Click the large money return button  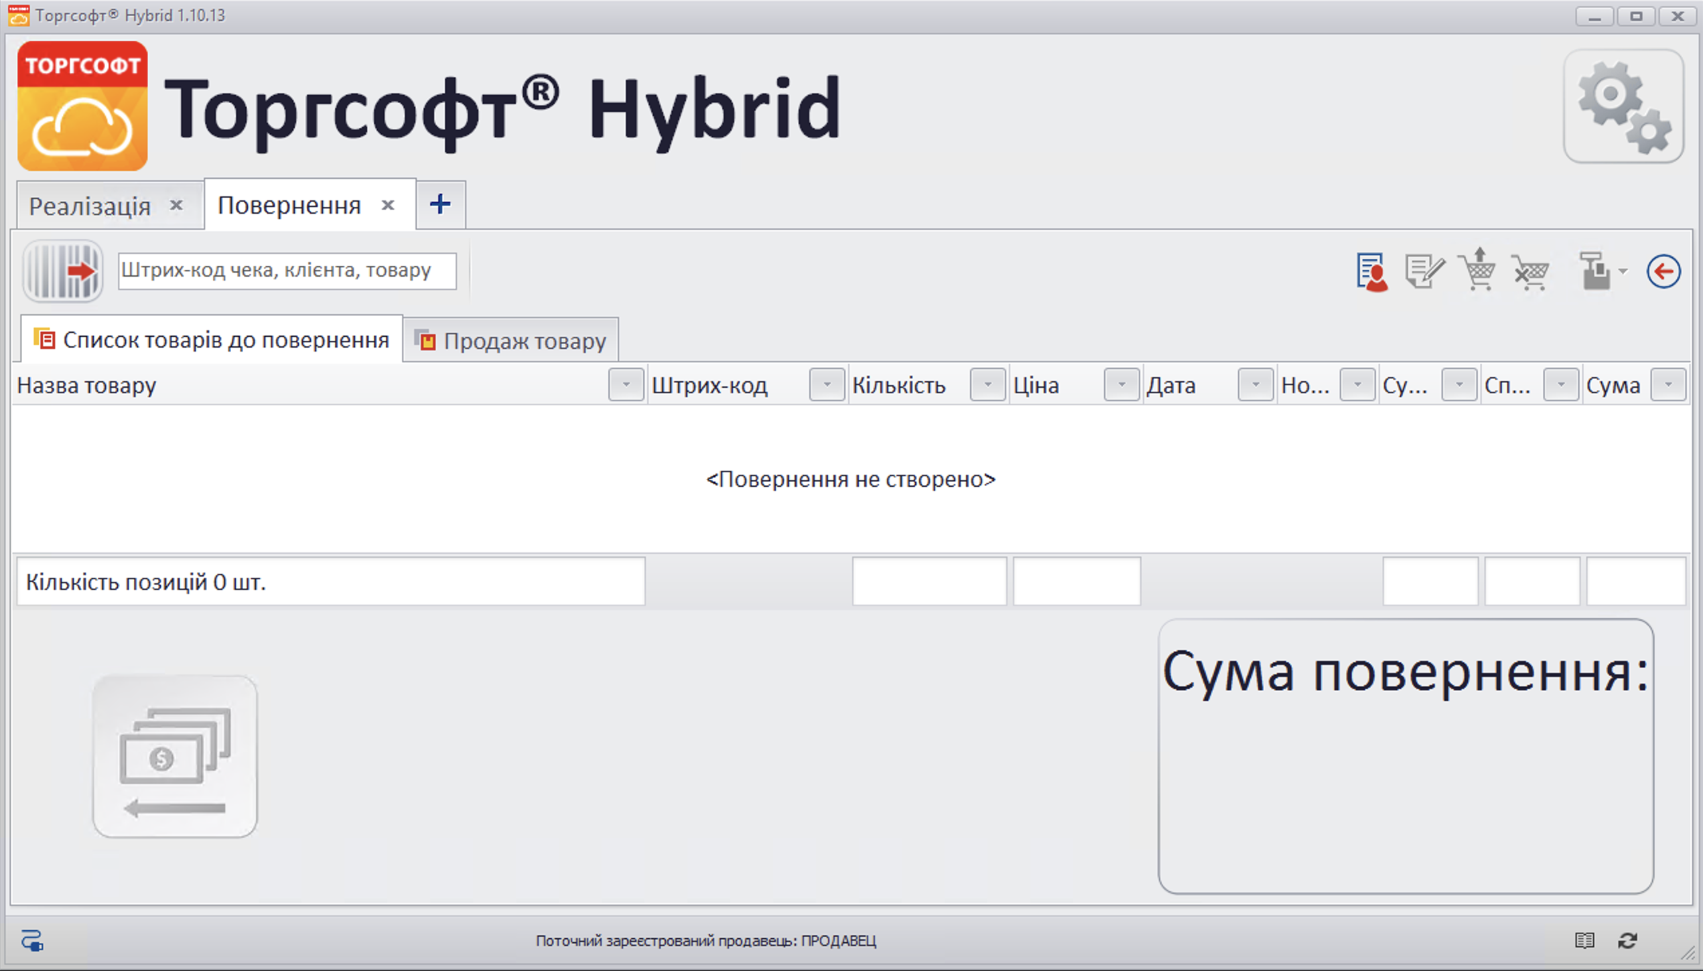[x=174, y=759]
